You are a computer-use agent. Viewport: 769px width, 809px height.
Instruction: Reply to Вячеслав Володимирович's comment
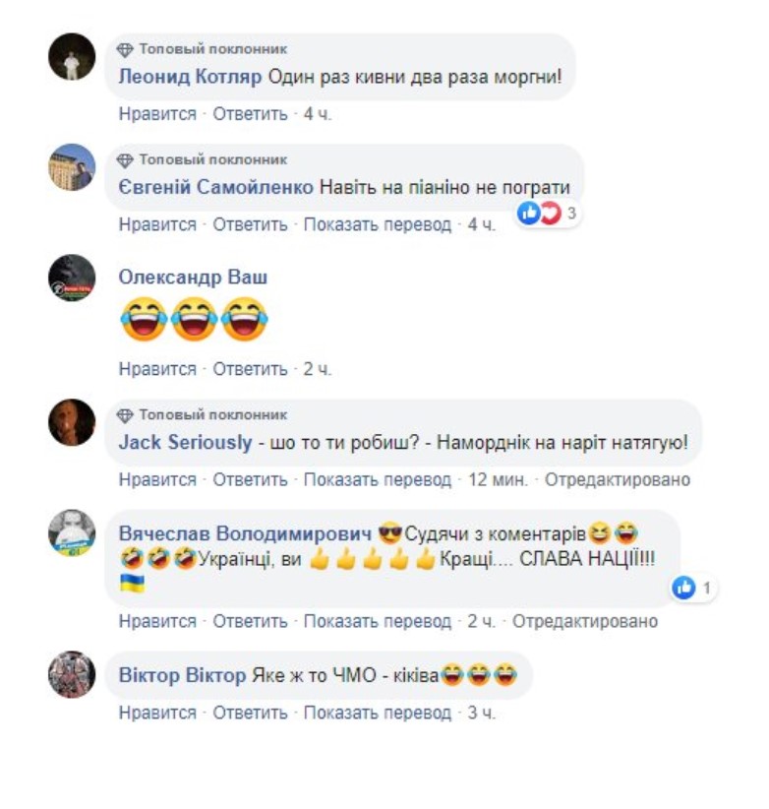pos(251,622)
